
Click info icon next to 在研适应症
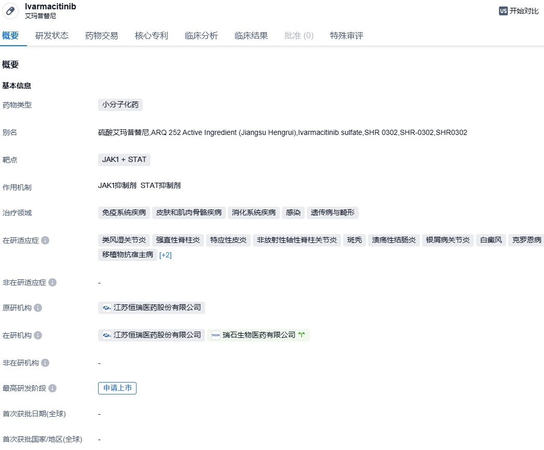click(45, 240)
